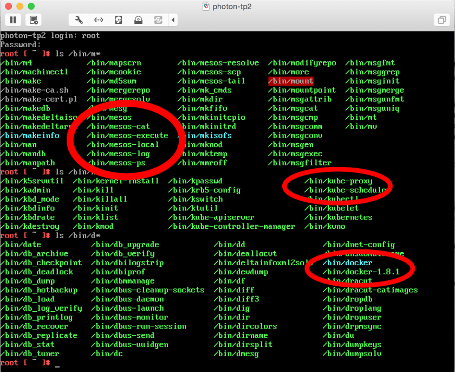This screenshot has width=455, height=372.
Task: Minimize the photon-tp2 window
Action: point(19,7)
